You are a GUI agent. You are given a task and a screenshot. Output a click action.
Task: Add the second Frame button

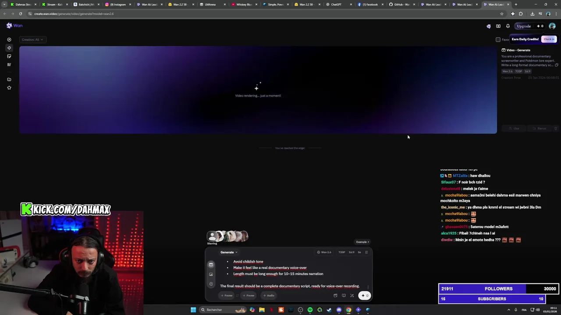click(x=249, y=296)
